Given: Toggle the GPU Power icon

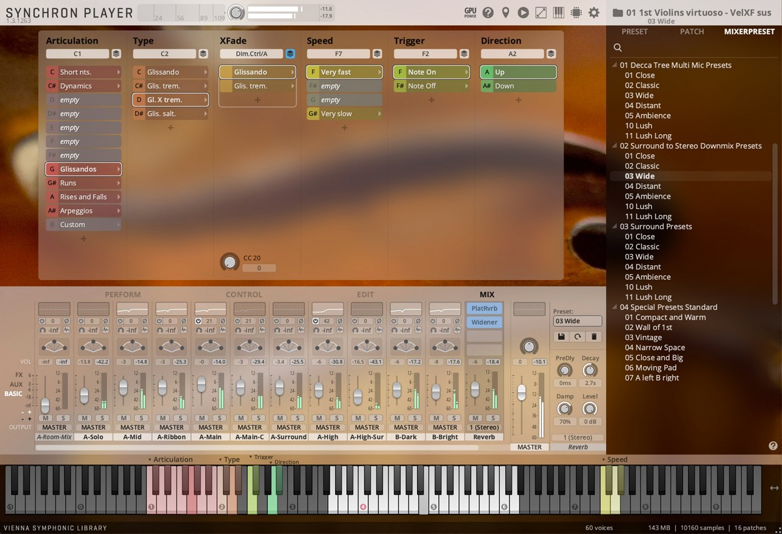Looking at the screenshot, I should [x=471, y=12].
